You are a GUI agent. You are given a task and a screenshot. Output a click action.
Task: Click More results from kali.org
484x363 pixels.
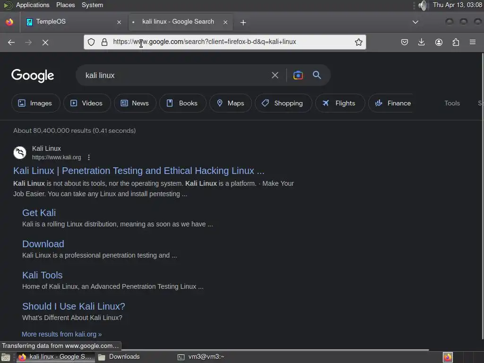coord(62,334)
